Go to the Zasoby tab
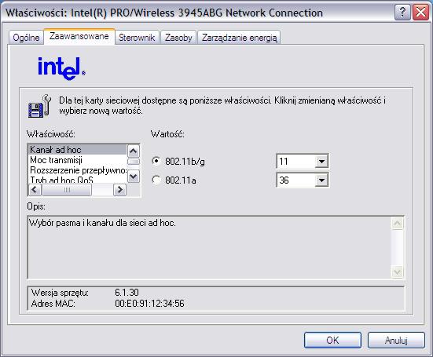433x357 pixels. point(178,38)
